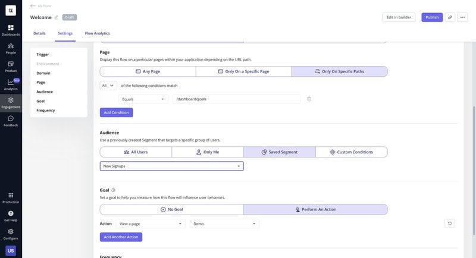Open Analytics in sidebar
The width and height of the screenshot is (476, 258).
point(11,85)
